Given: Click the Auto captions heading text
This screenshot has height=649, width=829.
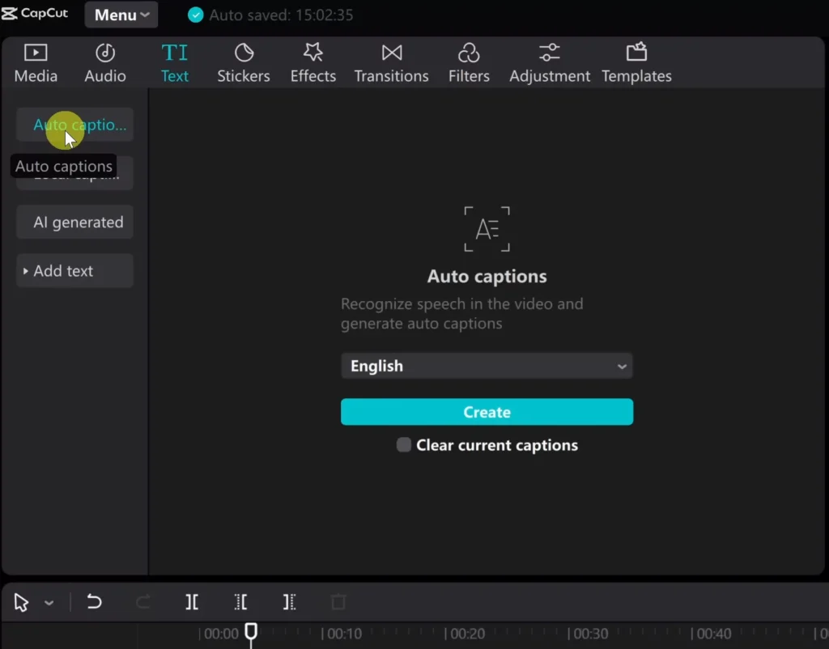Looking at the screenshot, I should [x=487, y=277].
